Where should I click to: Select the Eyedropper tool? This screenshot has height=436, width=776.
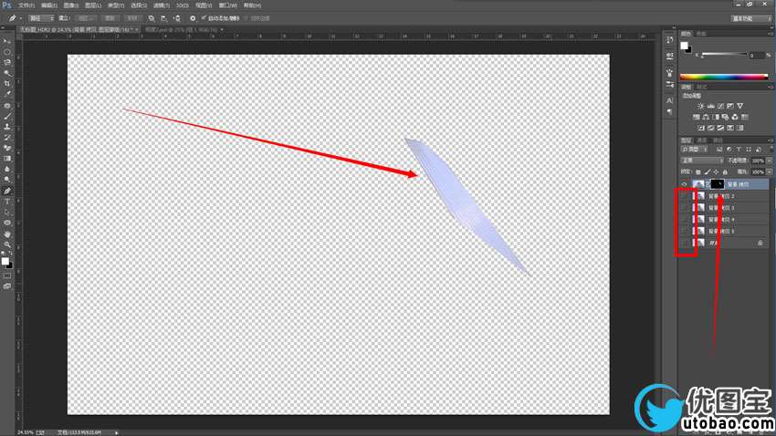coord(7,94)
